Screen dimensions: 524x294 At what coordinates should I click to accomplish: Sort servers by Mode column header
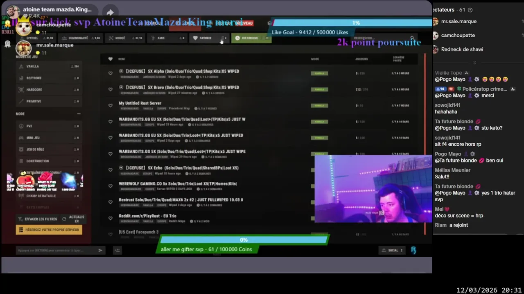point(315,59)
